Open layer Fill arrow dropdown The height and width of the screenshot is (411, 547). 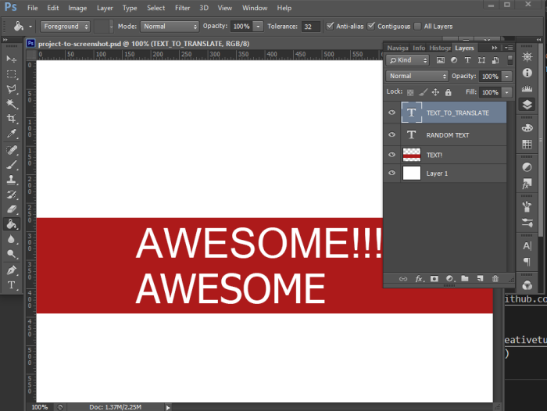point(507,92)
